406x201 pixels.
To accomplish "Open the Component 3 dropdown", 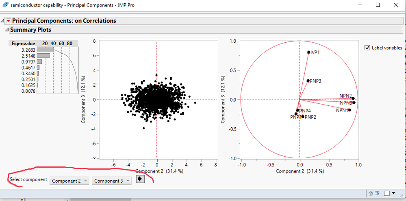I will coord(112,181).
